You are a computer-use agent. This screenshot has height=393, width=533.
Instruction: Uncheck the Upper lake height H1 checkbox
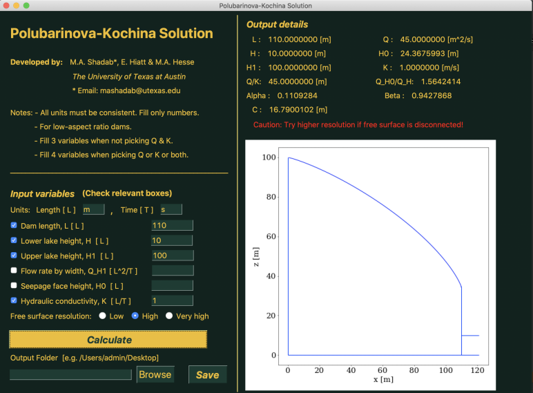14,255
